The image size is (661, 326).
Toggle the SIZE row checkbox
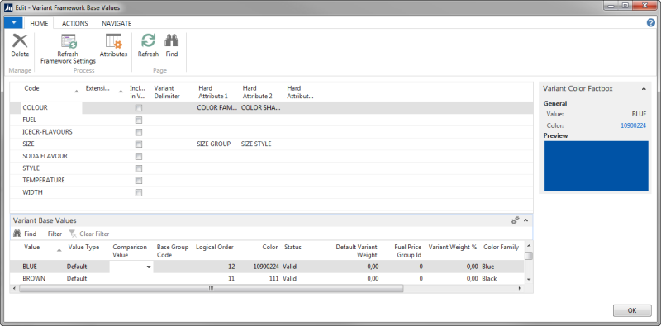[x=139, y=144]
